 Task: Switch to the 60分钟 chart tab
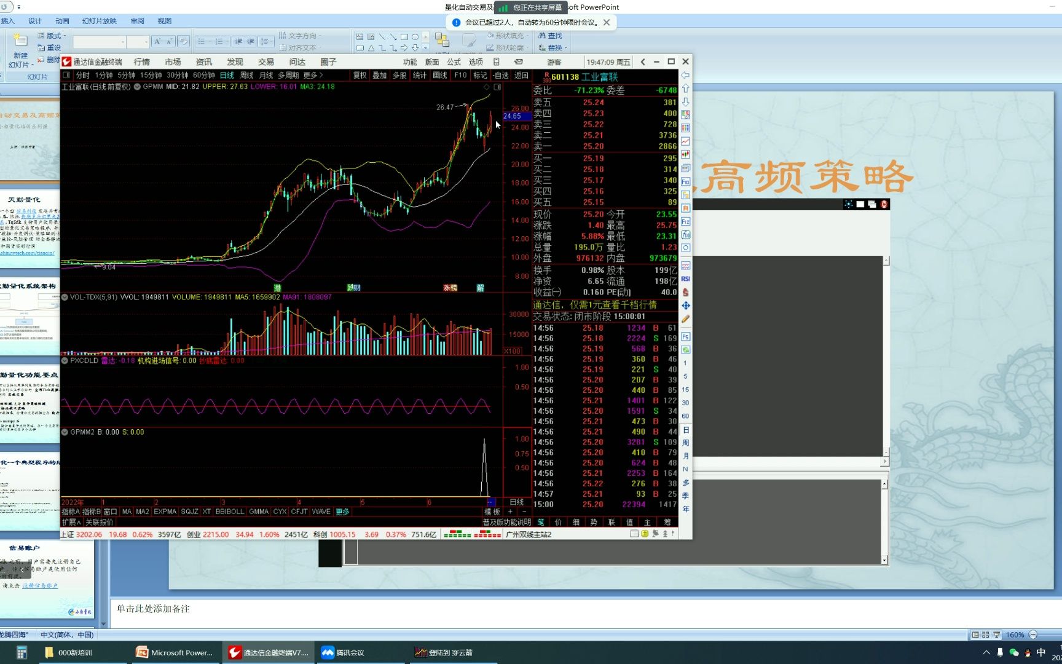point(203,75)
